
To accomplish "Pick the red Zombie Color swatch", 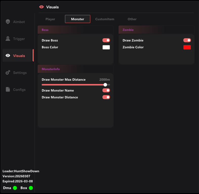I will click(187, 47).
